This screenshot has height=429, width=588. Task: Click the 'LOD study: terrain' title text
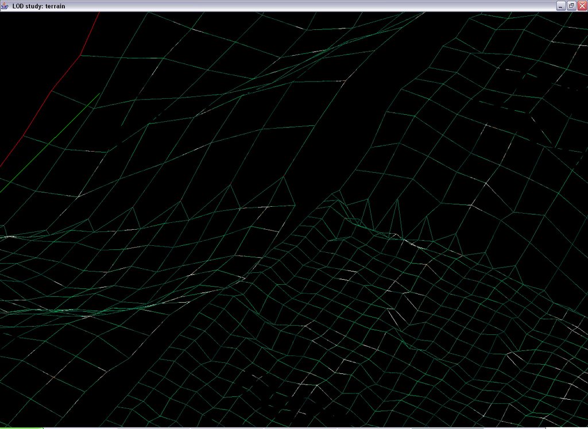point(38,6)
